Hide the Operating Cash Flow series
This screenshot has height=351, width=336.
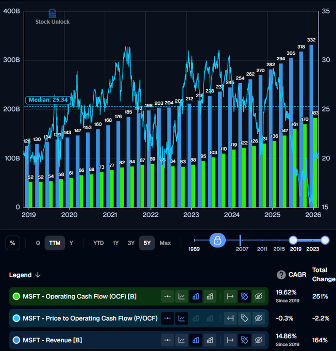[x=259, y=296]
